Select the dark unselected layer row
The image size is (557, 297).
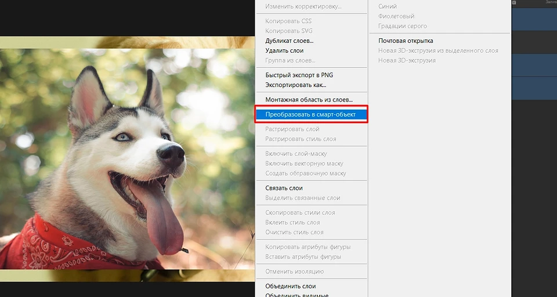pyautogui.click(x=534, y=42)
